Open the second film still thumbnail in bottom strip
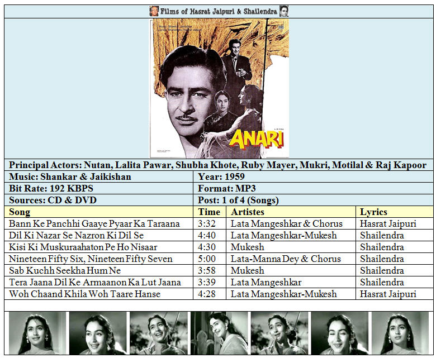Screen dimensions: 436x358 click(98, 333)
